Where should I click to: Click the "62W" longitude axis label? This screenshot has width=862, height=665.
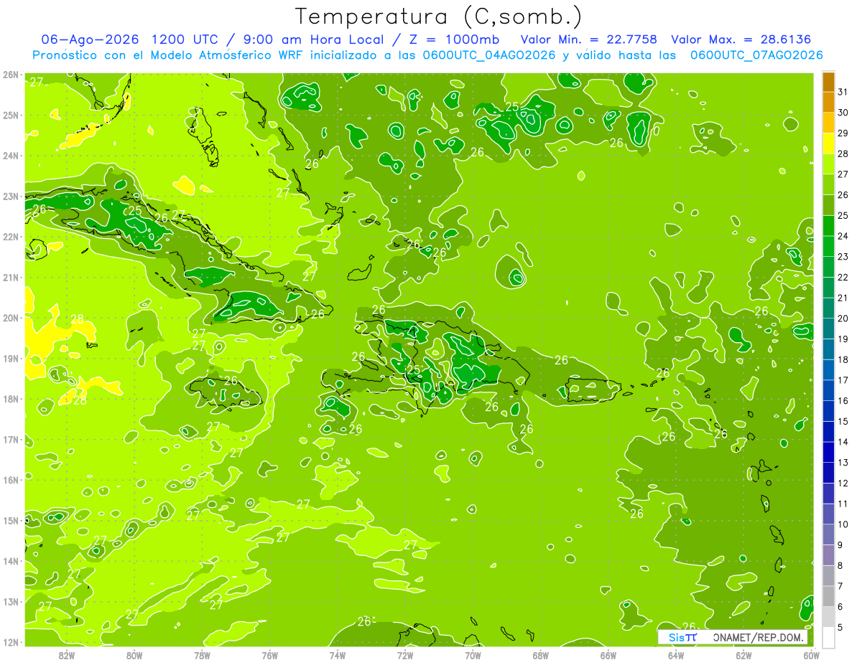pyautogui.click(x=743, y=655)
